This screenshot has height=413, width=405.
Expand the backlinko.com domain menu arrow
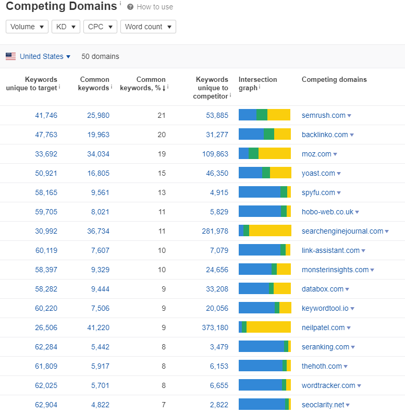[352, 135]
